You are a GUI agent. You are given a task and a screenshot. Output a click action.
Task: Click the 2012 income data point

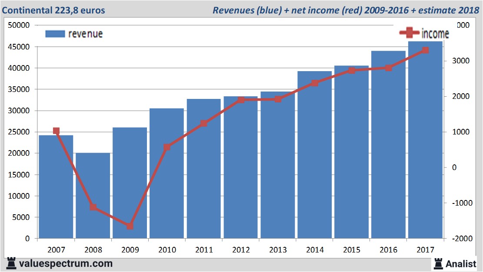click(241, 100)
